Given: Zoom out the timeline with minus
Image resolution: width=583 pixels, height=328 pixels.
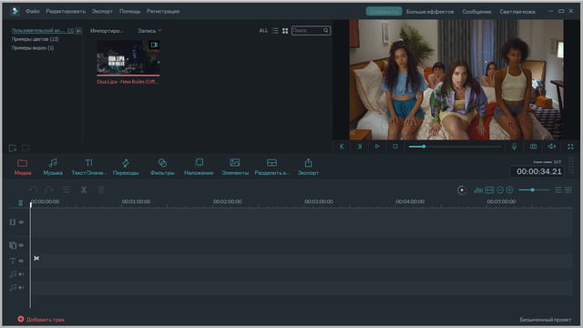Looking at the screenshot, I should [500, 190].
